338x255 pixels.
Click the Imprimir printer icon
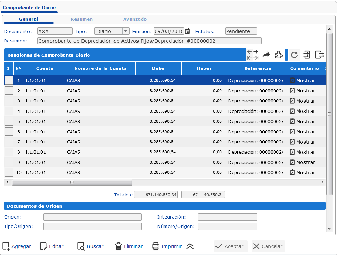156,246
